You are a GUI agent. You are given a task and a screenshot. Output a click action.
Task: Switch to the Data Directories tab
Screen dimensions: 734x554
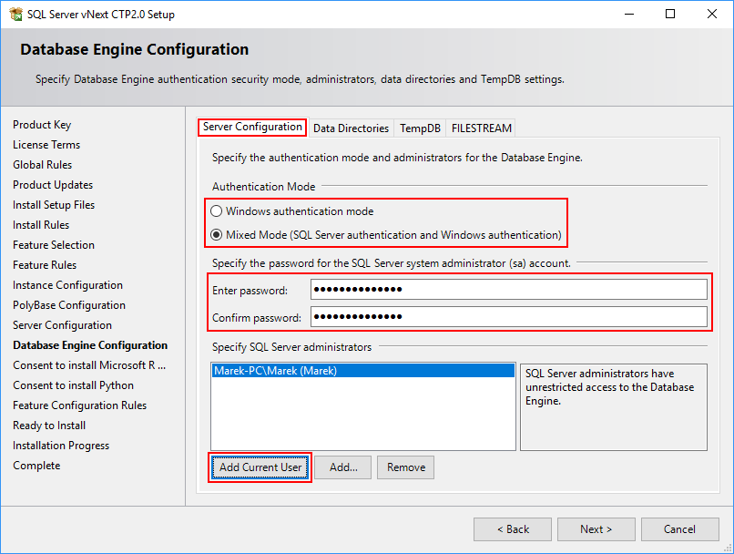[x=351, y=128]
